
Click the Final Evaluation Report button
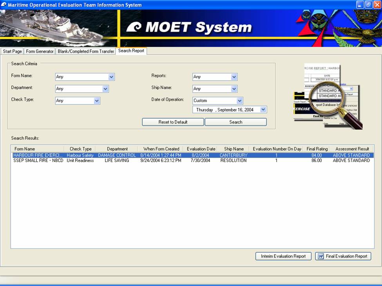(343, 256)
